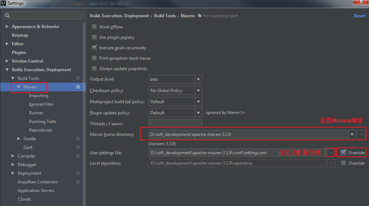This screenshot has width=369, height=206.
Task: Click project-level icon next to Maven row
Action: (x=78, y=87)
